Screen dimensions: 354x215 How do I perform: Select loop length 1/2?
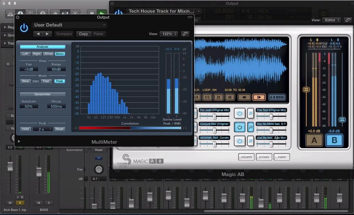207,97
